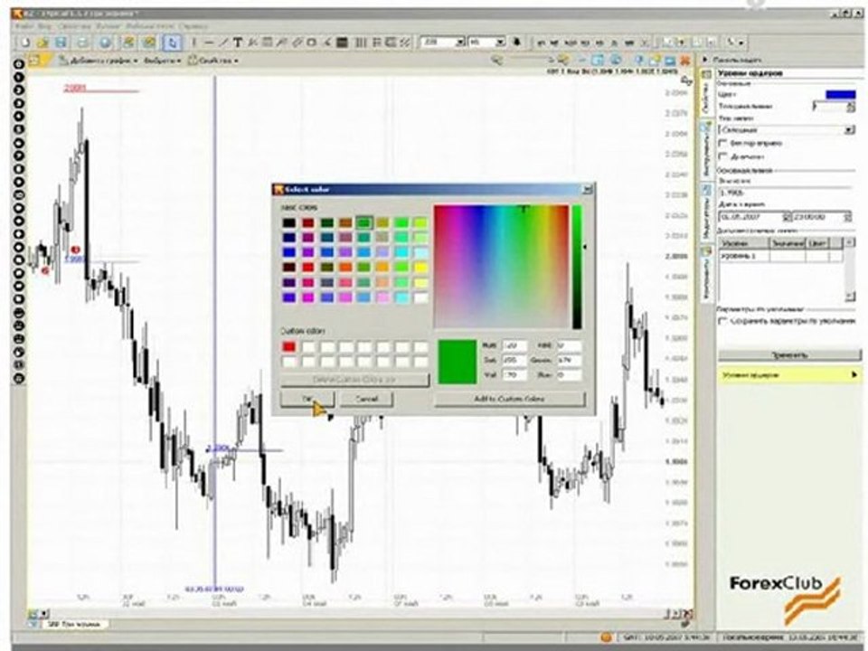
Task: Click the time field in the properties panel
Action: [x=822, y=217]
